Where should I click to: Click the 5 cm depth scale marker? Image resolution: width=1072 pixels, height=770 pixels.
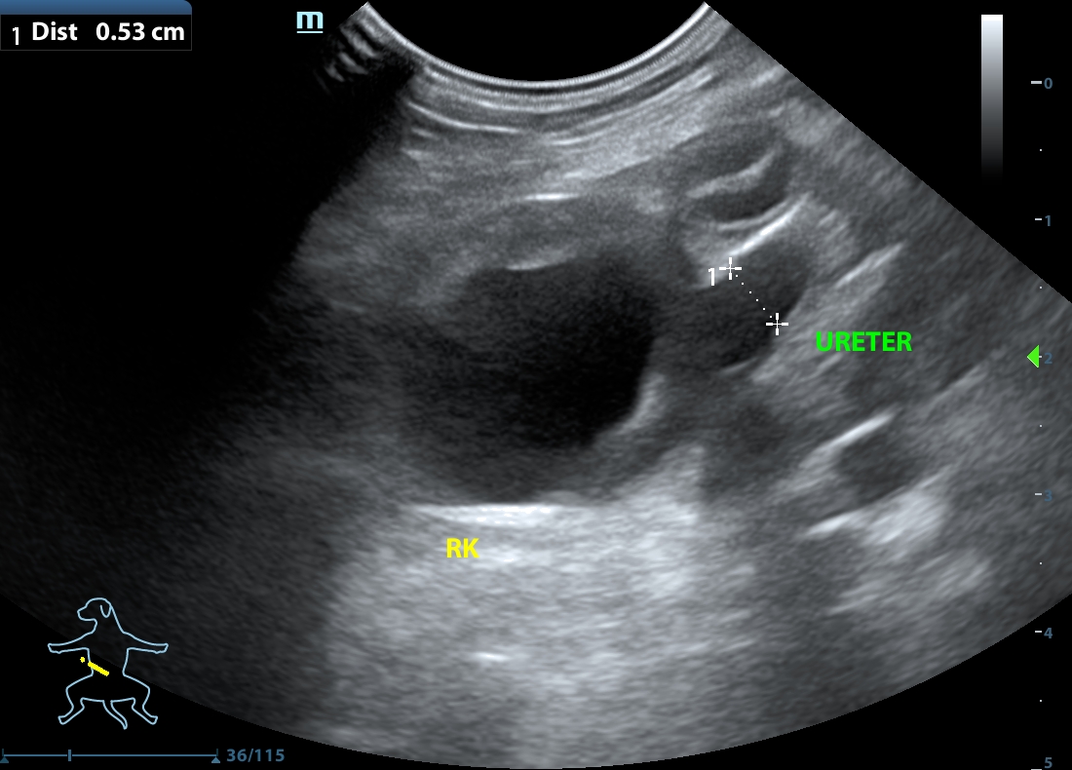(x=1046, y=763)
